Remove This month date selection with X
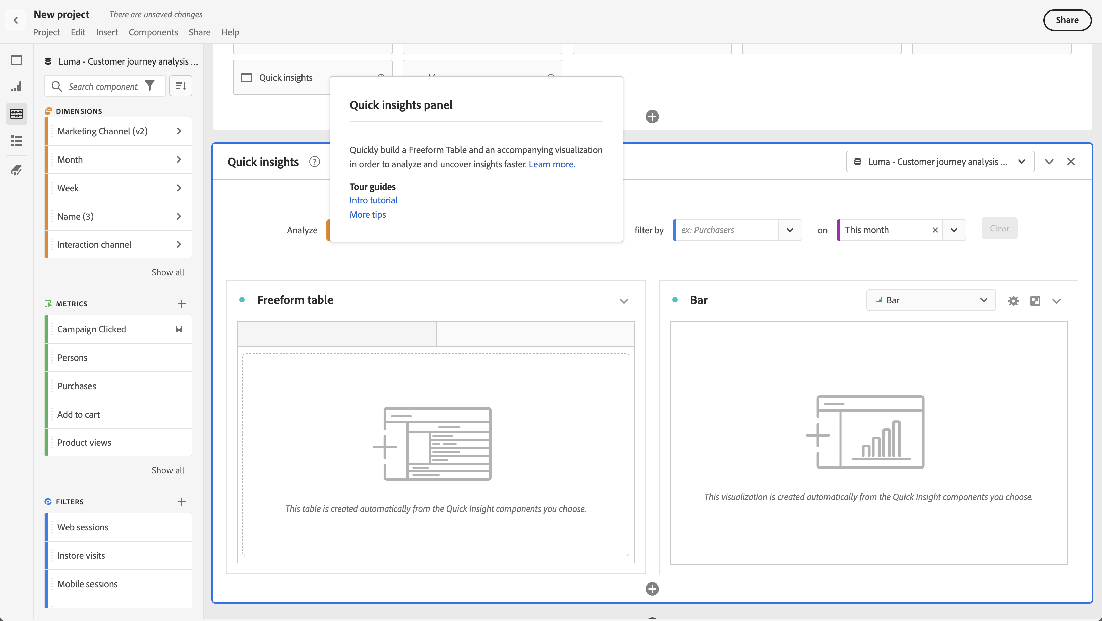 tap(935, 230)
